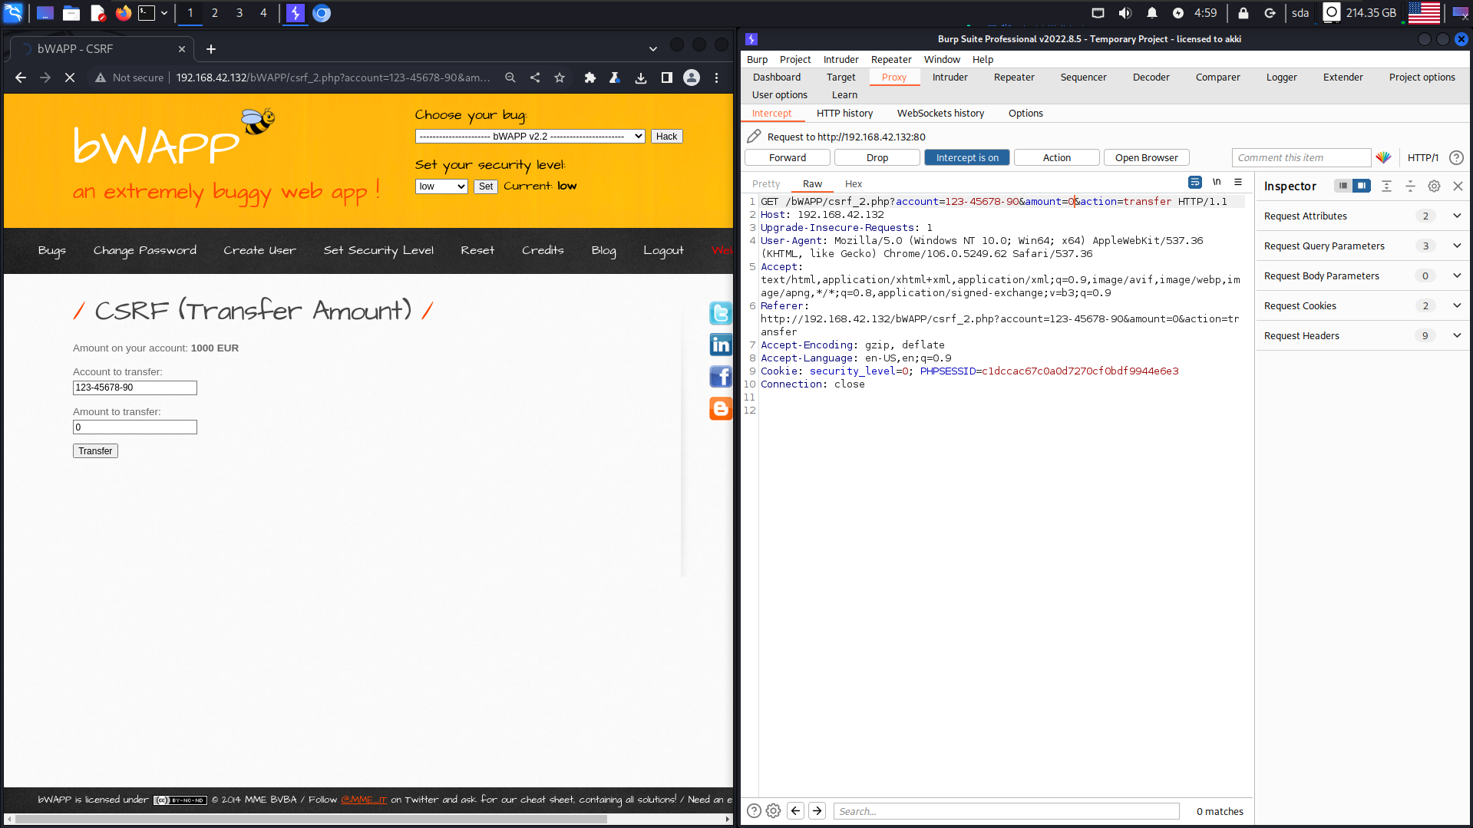This screenshot has height=828, width=1473.
Task: Click the Facebook share icon
Action: point(720,377)
